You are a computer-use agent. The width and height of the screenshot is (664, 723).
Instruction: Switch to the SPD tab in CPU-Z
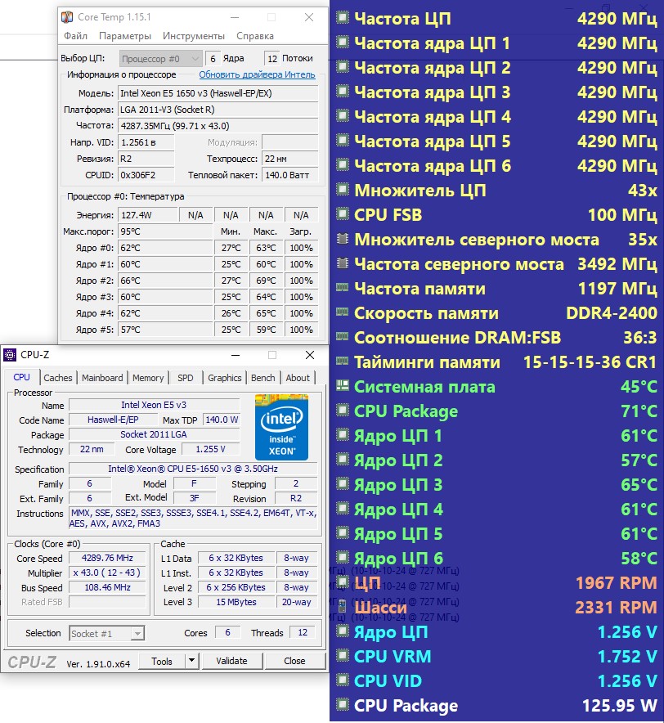coord(186,378)
